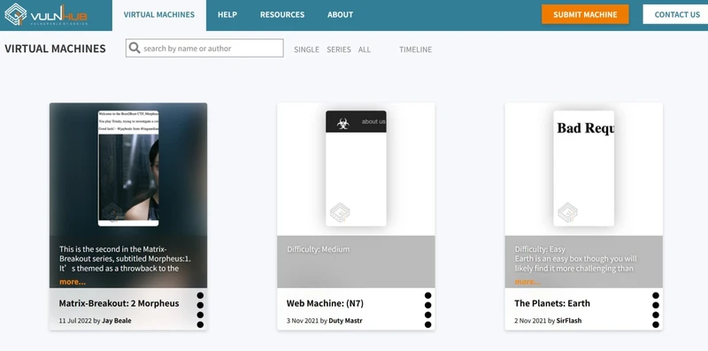The image size is (708, 351).
Task: Open The Planets: Earth title
Action: [x=551, y=303]
